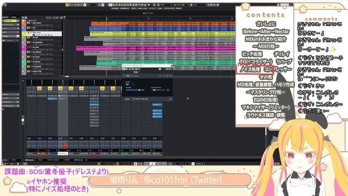Toggle the yellow mute button on the green track
This screenshot has height=196, width=348.
click(28, 62)
